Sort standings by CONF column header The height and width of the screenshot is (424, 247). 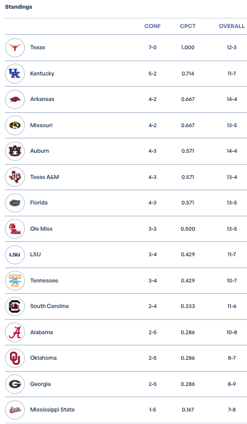click(x=152, y=26)
